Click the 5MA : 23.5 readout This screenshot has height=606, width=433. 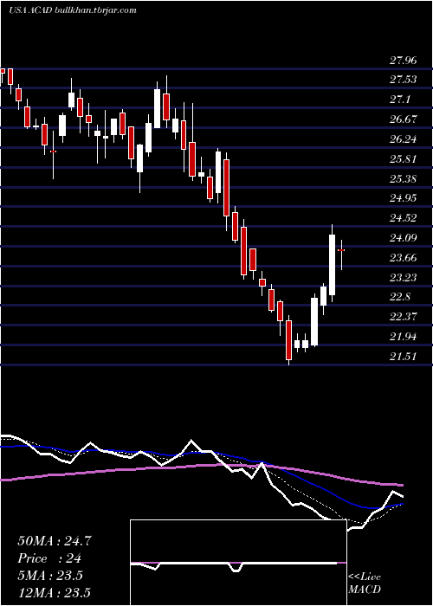tap(50, 576)
